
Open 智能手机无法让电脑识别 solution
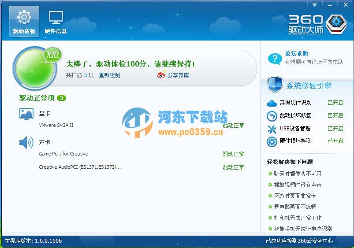point(303,229)
